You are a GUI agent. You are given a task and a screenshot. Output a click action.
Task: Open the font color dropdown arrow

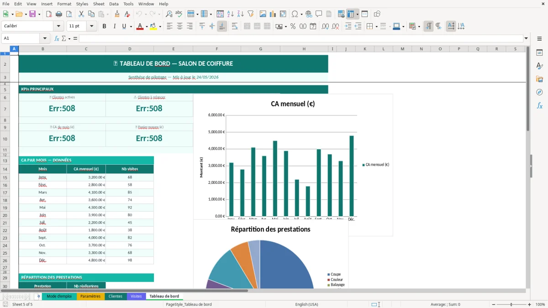pyautogui.click(x=146, y=26)
